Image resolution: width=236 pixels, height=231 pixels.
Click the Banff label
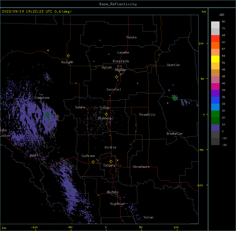tap(34, 156)
